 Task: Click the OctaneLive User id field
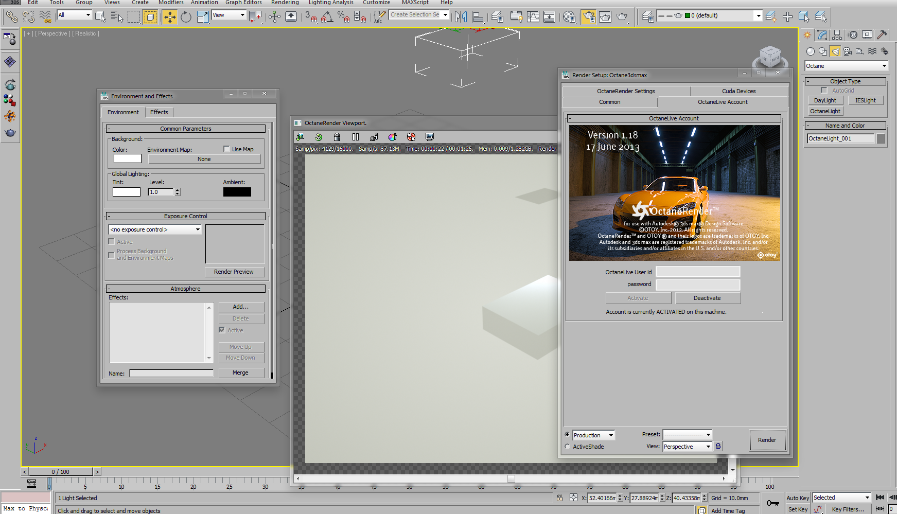(698, 272)
